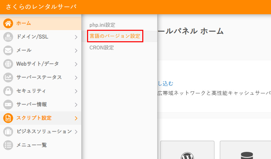
Task: Expand the セキュリティ submenu arrow
Action: [76, 91]
